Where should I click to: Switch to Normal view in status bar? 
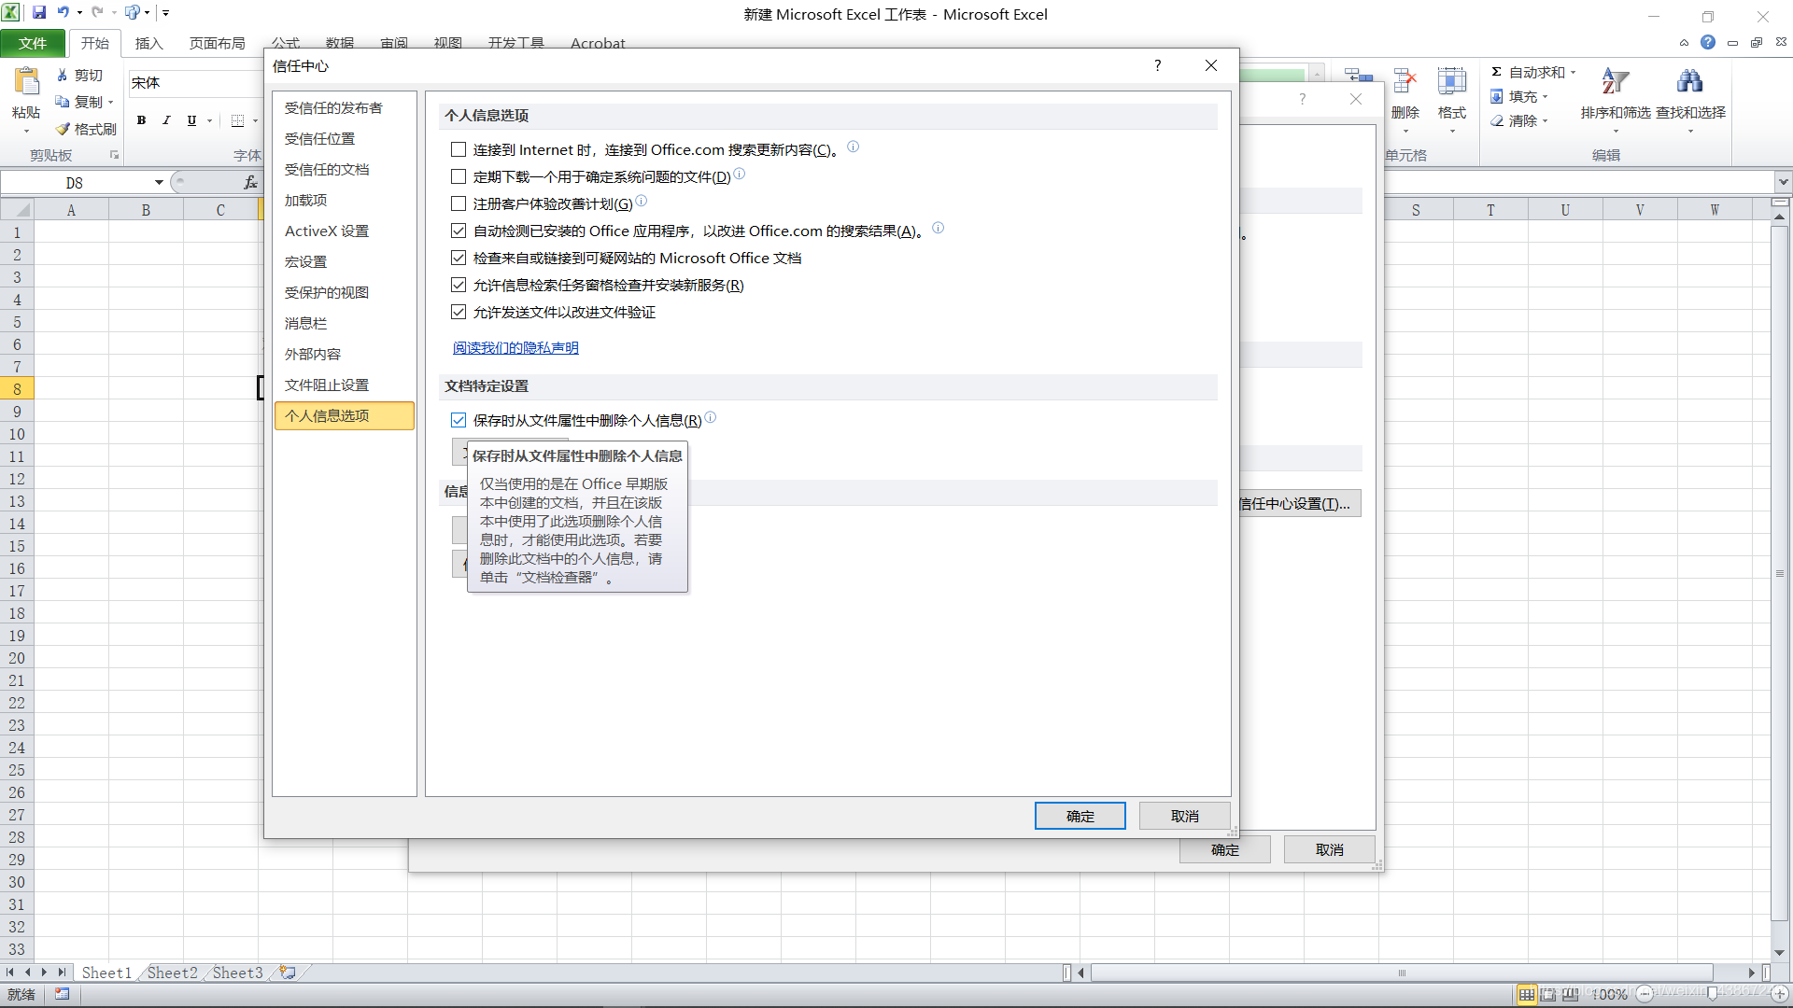1527,994
